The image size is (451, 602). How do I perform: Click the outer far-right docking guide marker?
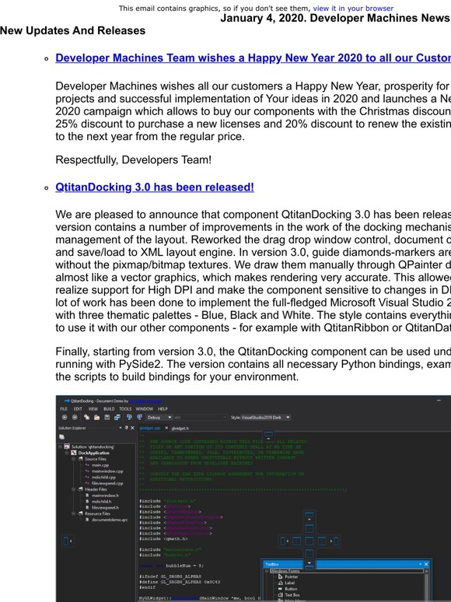click(x=334, y=541)
